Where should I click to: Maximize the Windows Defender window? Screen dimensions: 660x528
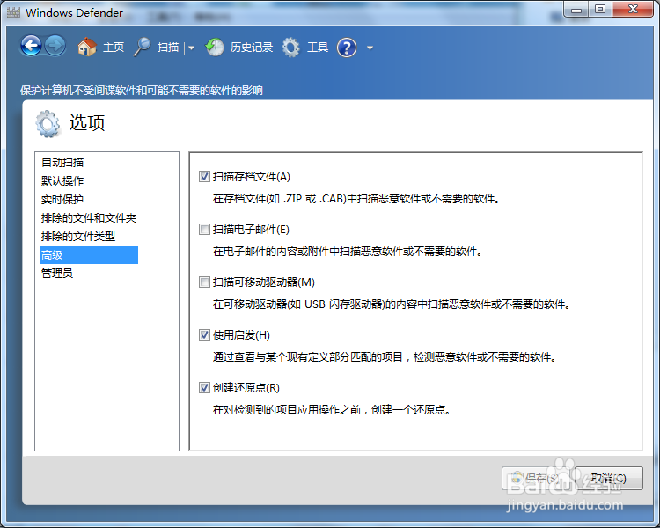click(x=600, y=10)
